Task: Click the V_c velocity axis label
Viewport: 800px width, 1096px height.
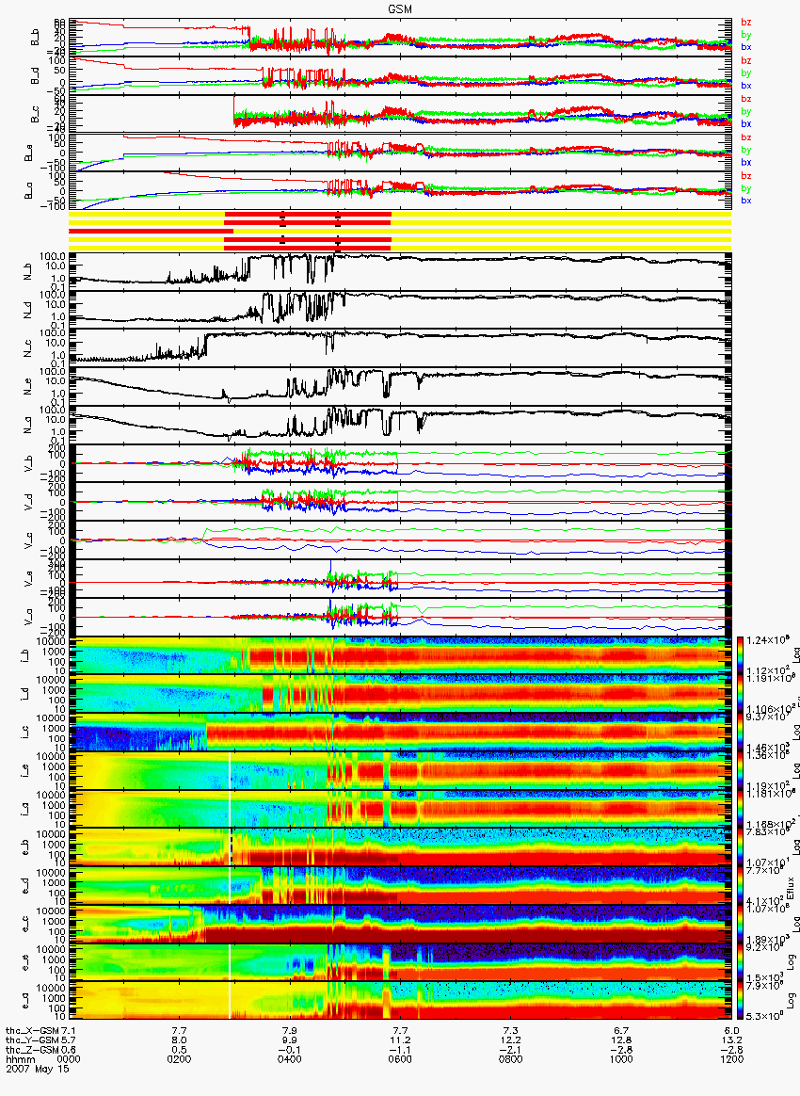Action: (x=28, y=541)
